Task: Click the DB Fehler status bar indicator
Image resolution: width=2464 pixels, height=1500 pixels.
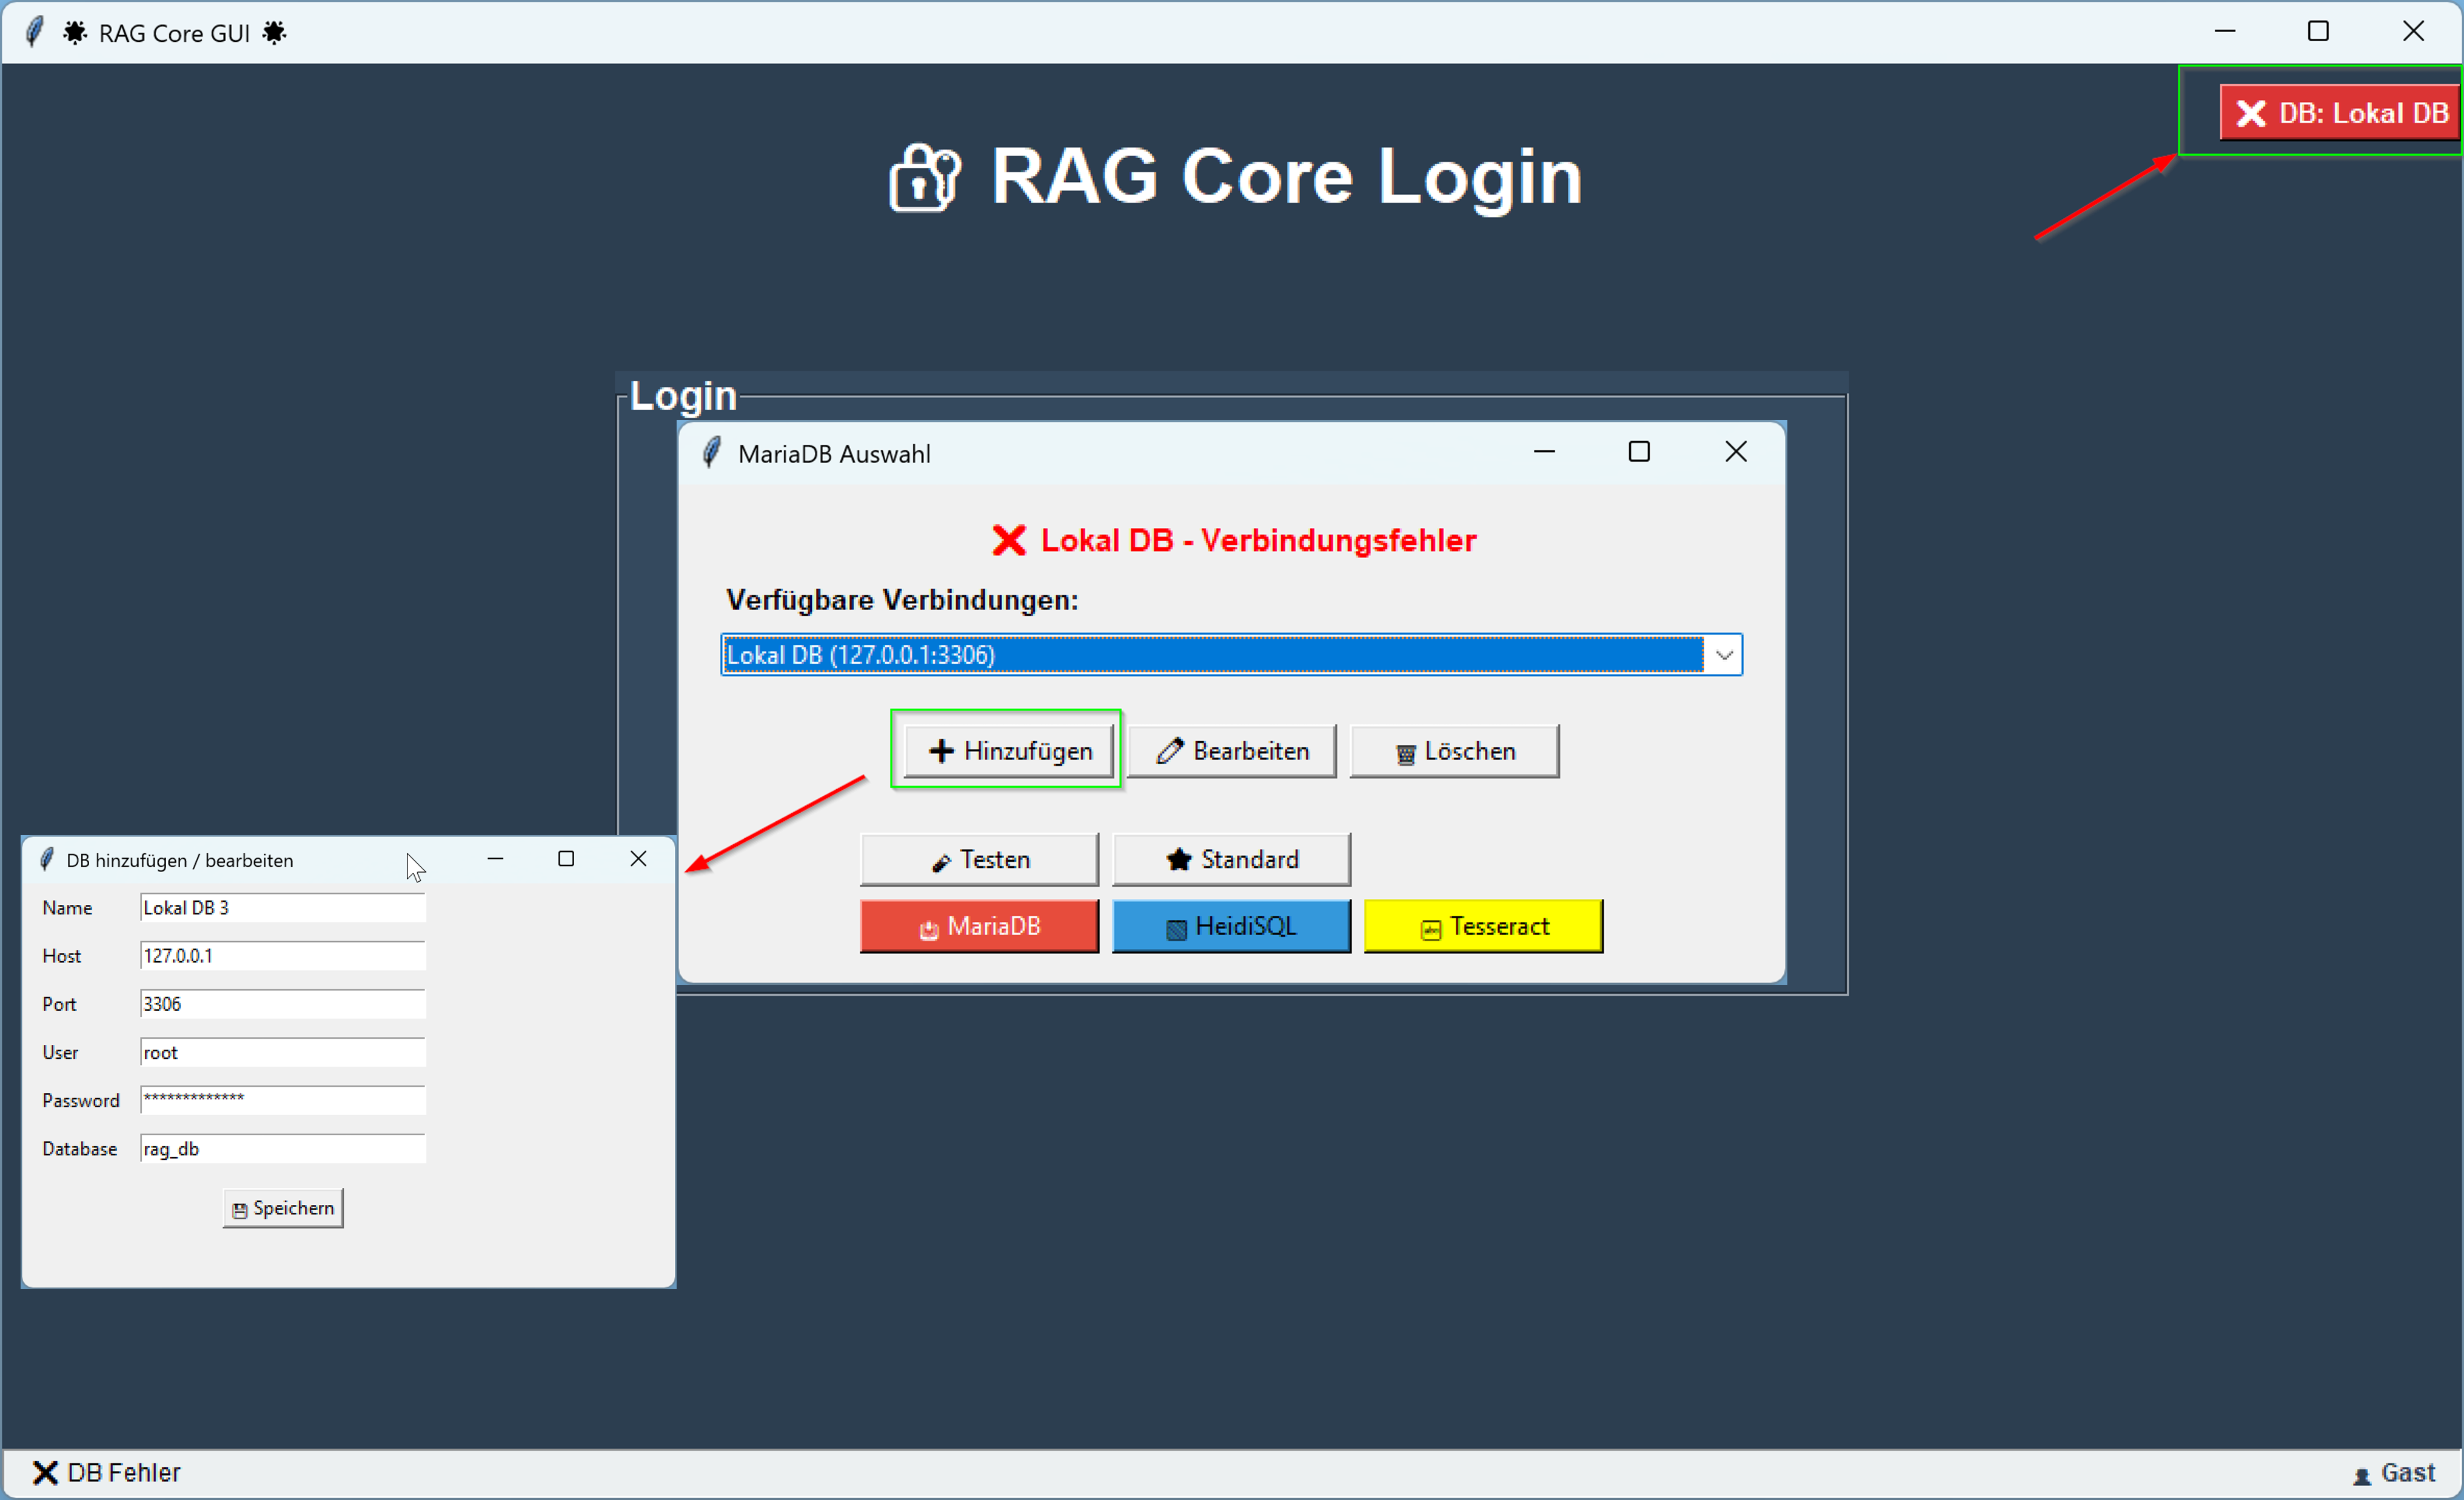Action: [107, 1472]
